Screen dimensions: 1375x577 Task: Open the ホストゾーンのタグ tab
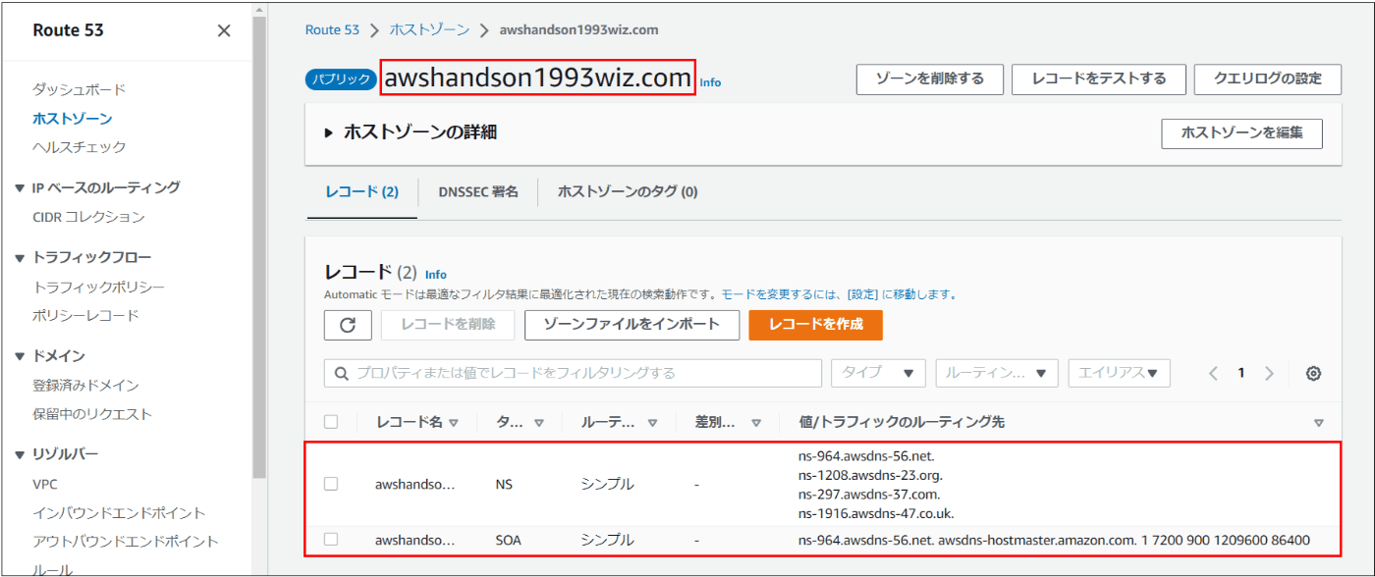click(627, 191)
